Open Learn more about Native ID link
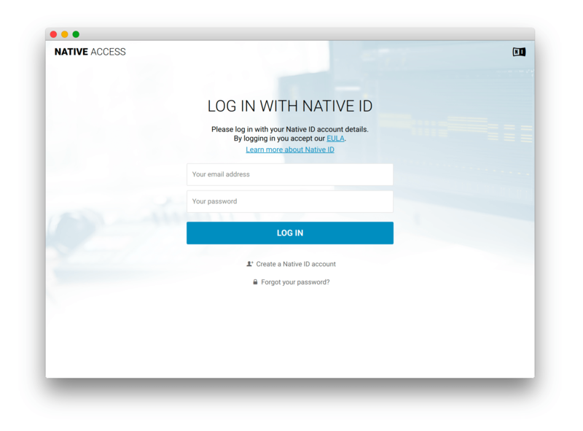 (x=290, y=150)
